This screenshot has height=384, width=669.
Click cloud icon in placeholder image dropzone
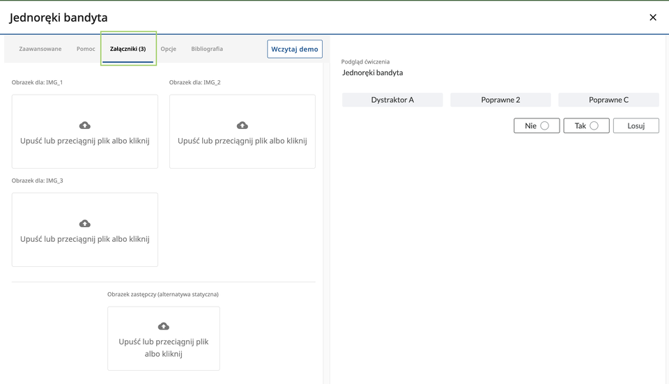164,326
